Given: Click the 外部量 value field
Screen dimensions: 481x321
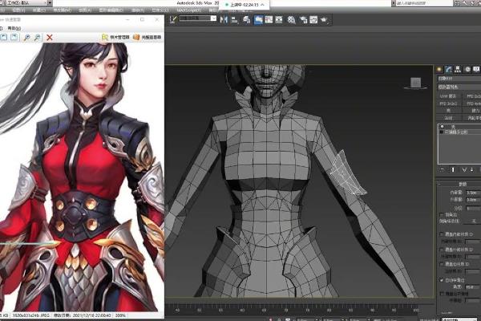Looking at the screenshot, I should [473, 200].
